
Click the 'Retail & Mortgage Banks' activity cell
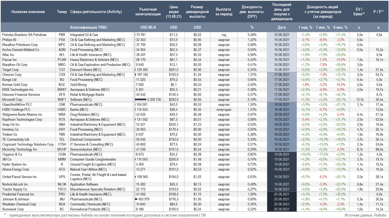(x=87, y=95)
